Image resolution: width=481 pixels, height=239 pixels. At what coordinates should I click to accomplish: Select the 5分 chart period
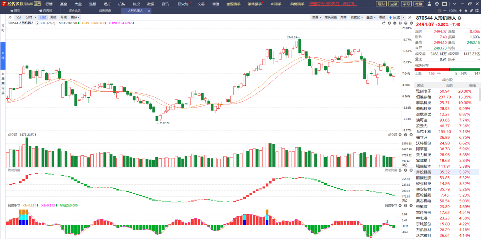pyautogui.click(x=18, y=17)
